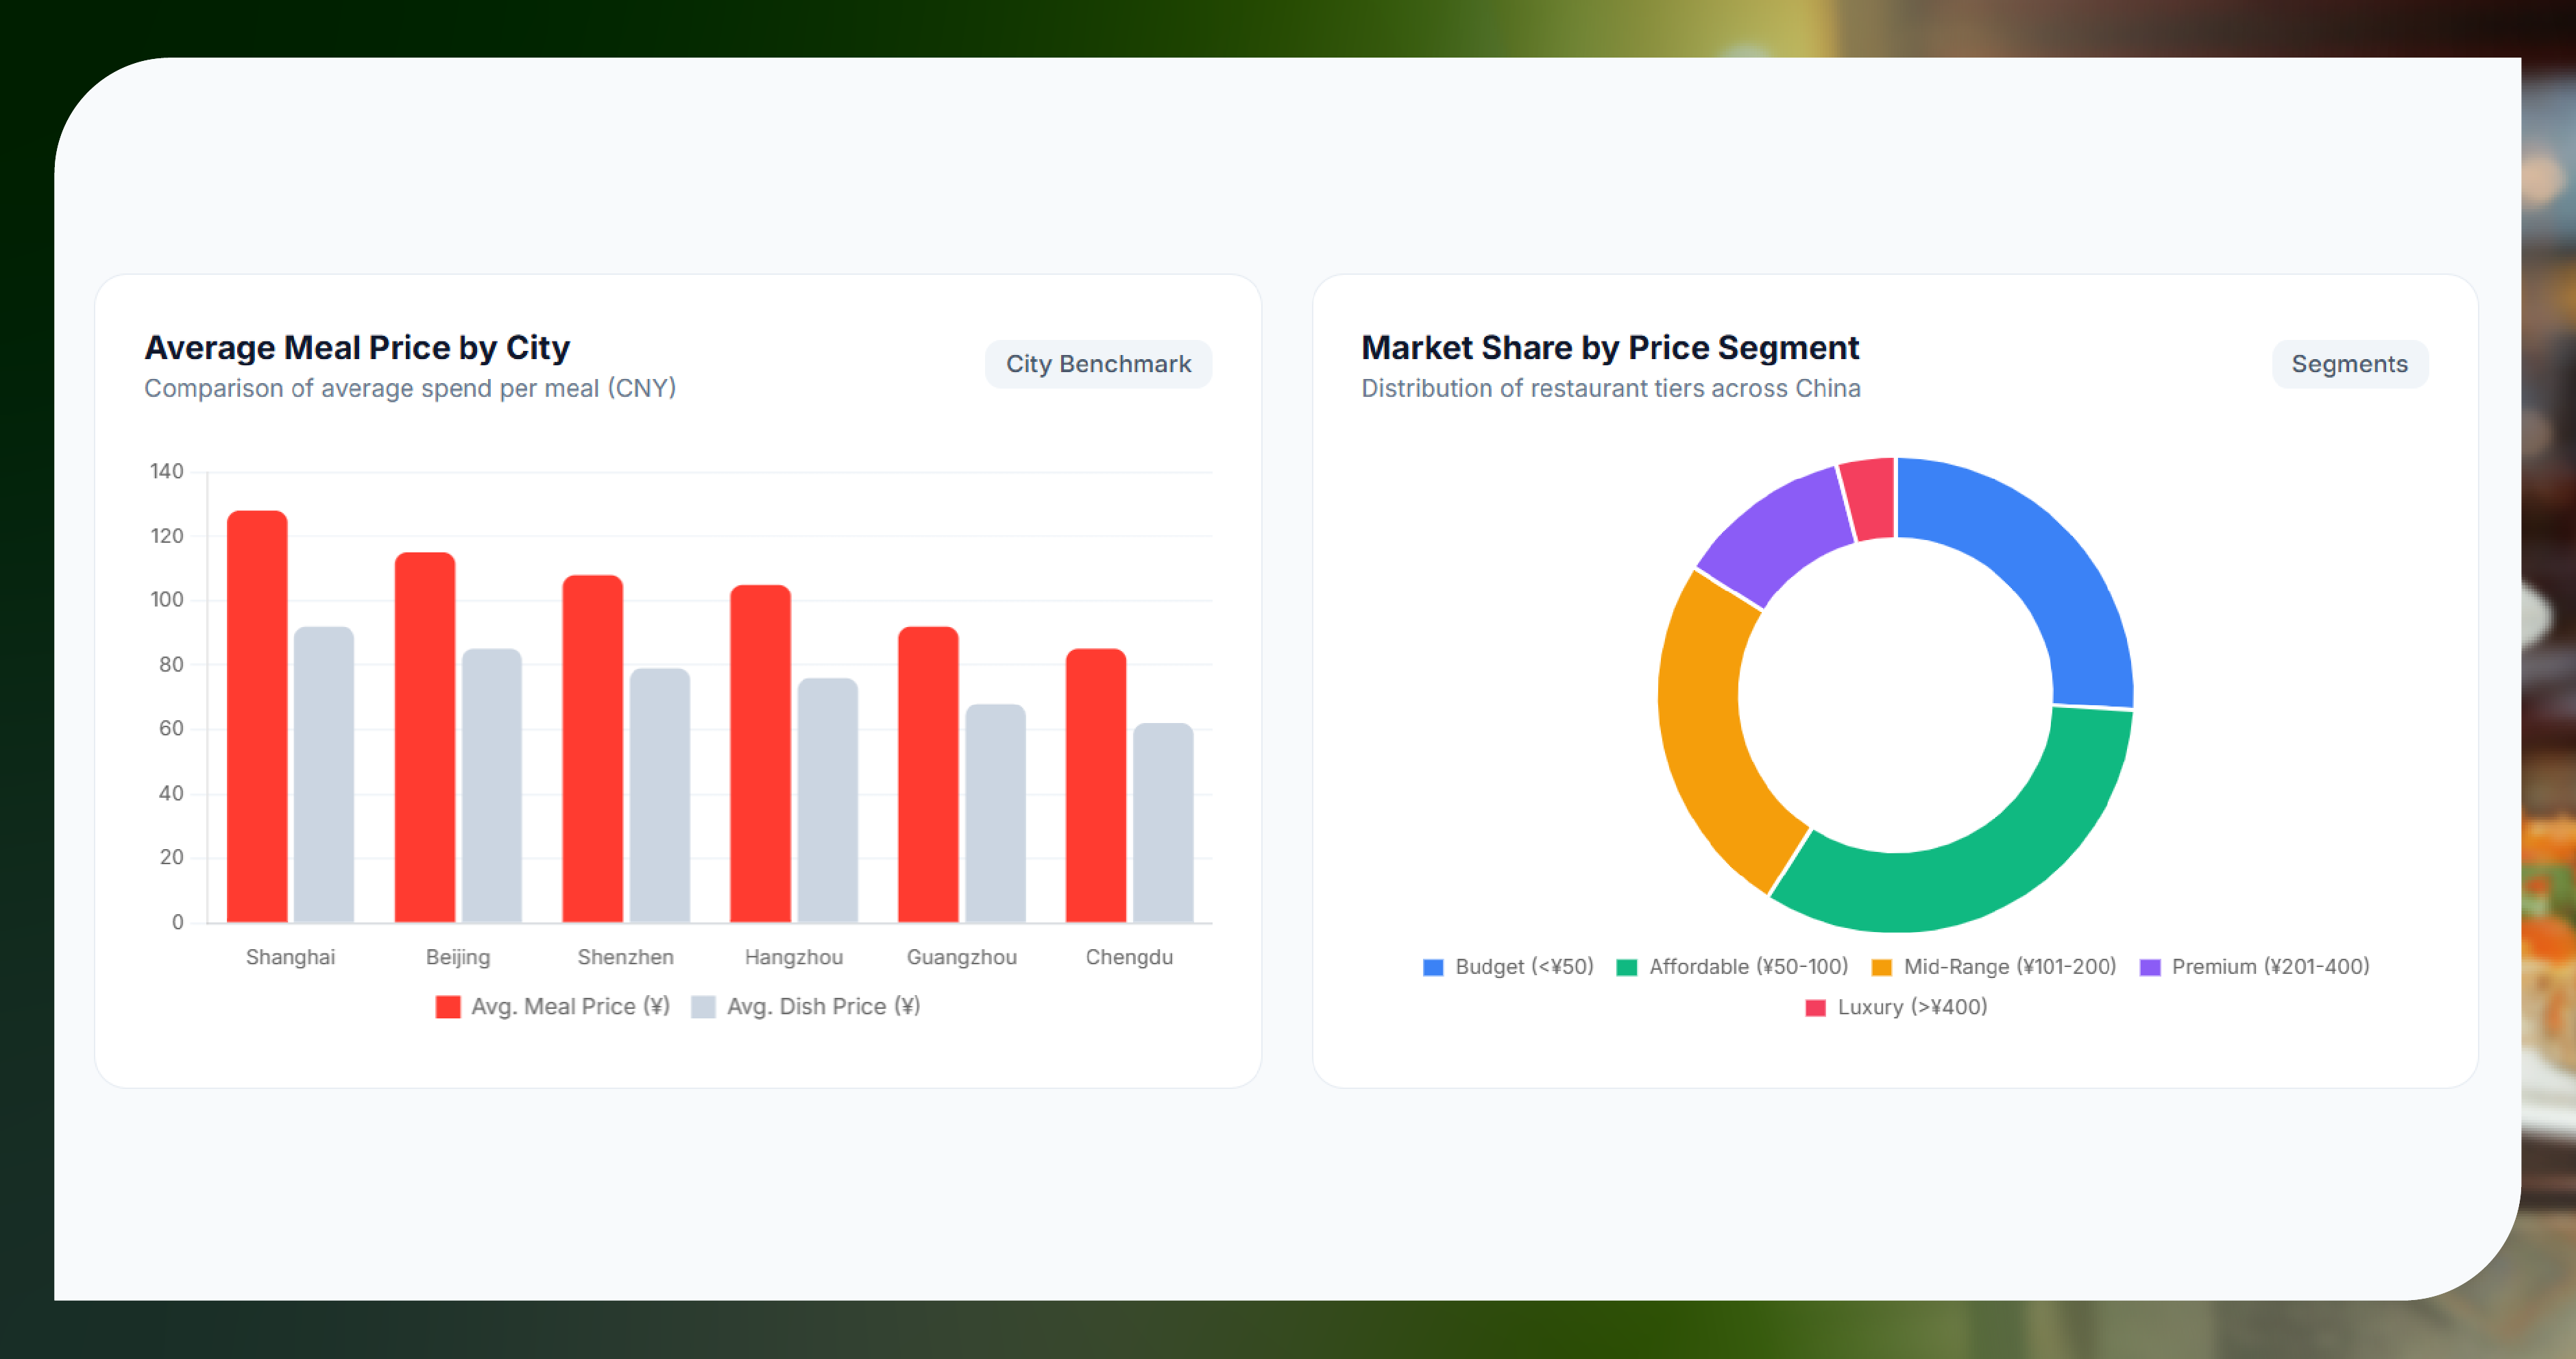Image resolution: width=2576 pixels, height=1359 pixels.
Task: Click Beijing's red meal price bar
Action: click(425, 737)
